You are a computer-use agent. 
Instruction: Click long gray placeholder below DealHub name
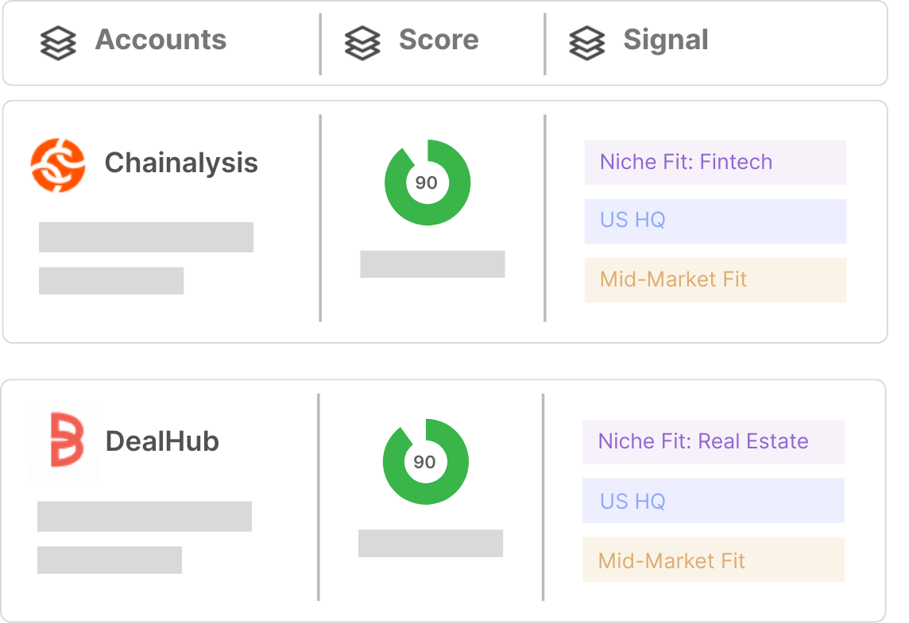(145, 517)
